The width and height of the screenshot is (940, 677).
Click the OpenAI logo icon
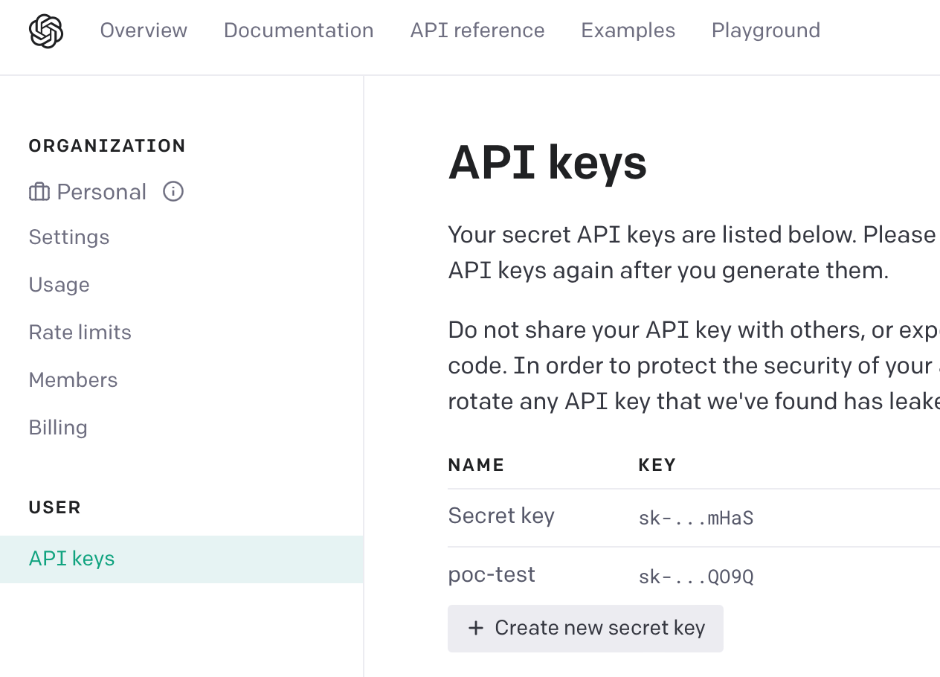click(46, 31)
